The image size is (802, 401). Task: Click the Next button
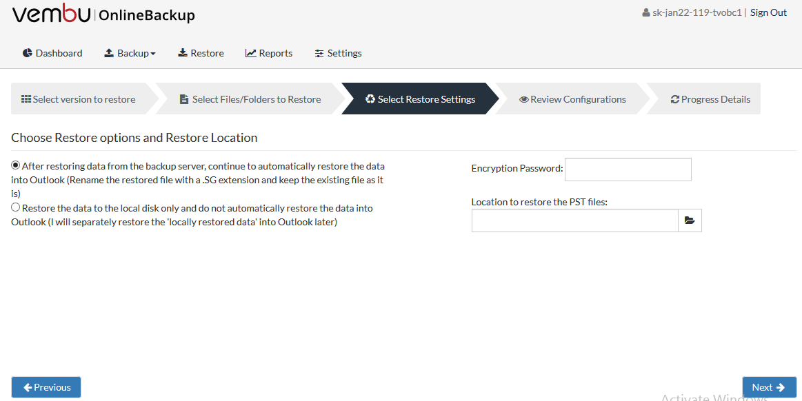pos(769,387)
